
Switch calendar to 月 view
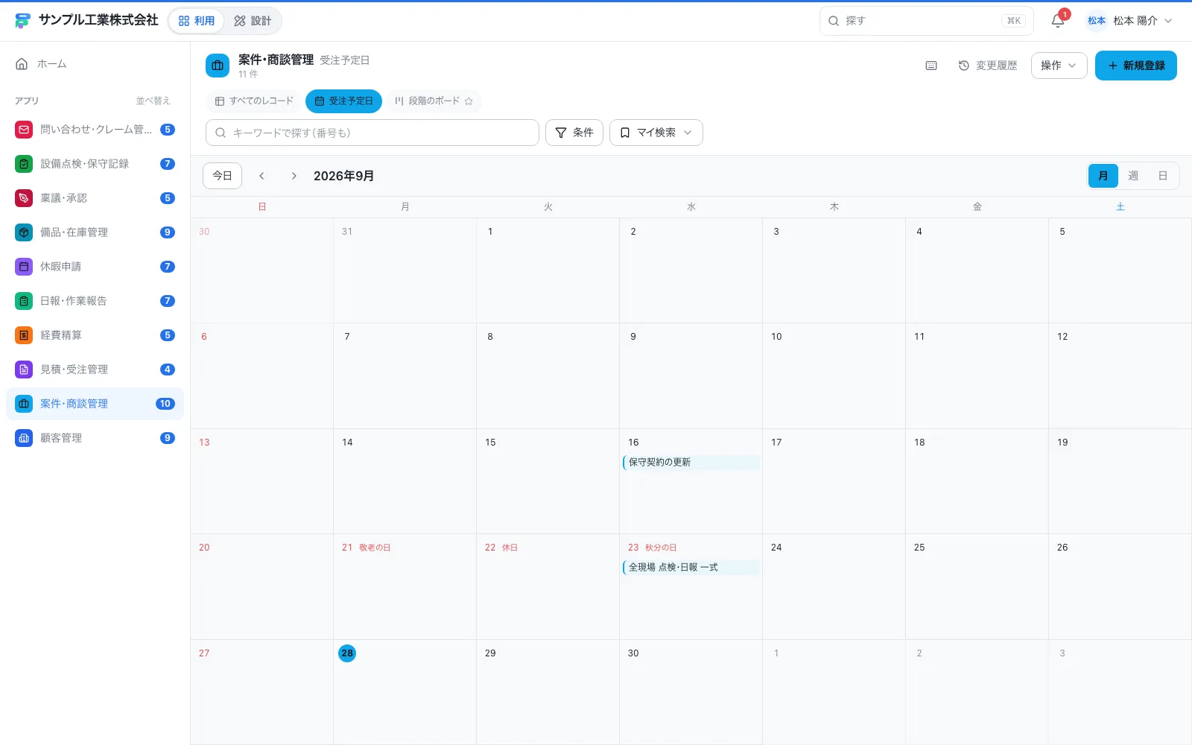click(1103, 176)
